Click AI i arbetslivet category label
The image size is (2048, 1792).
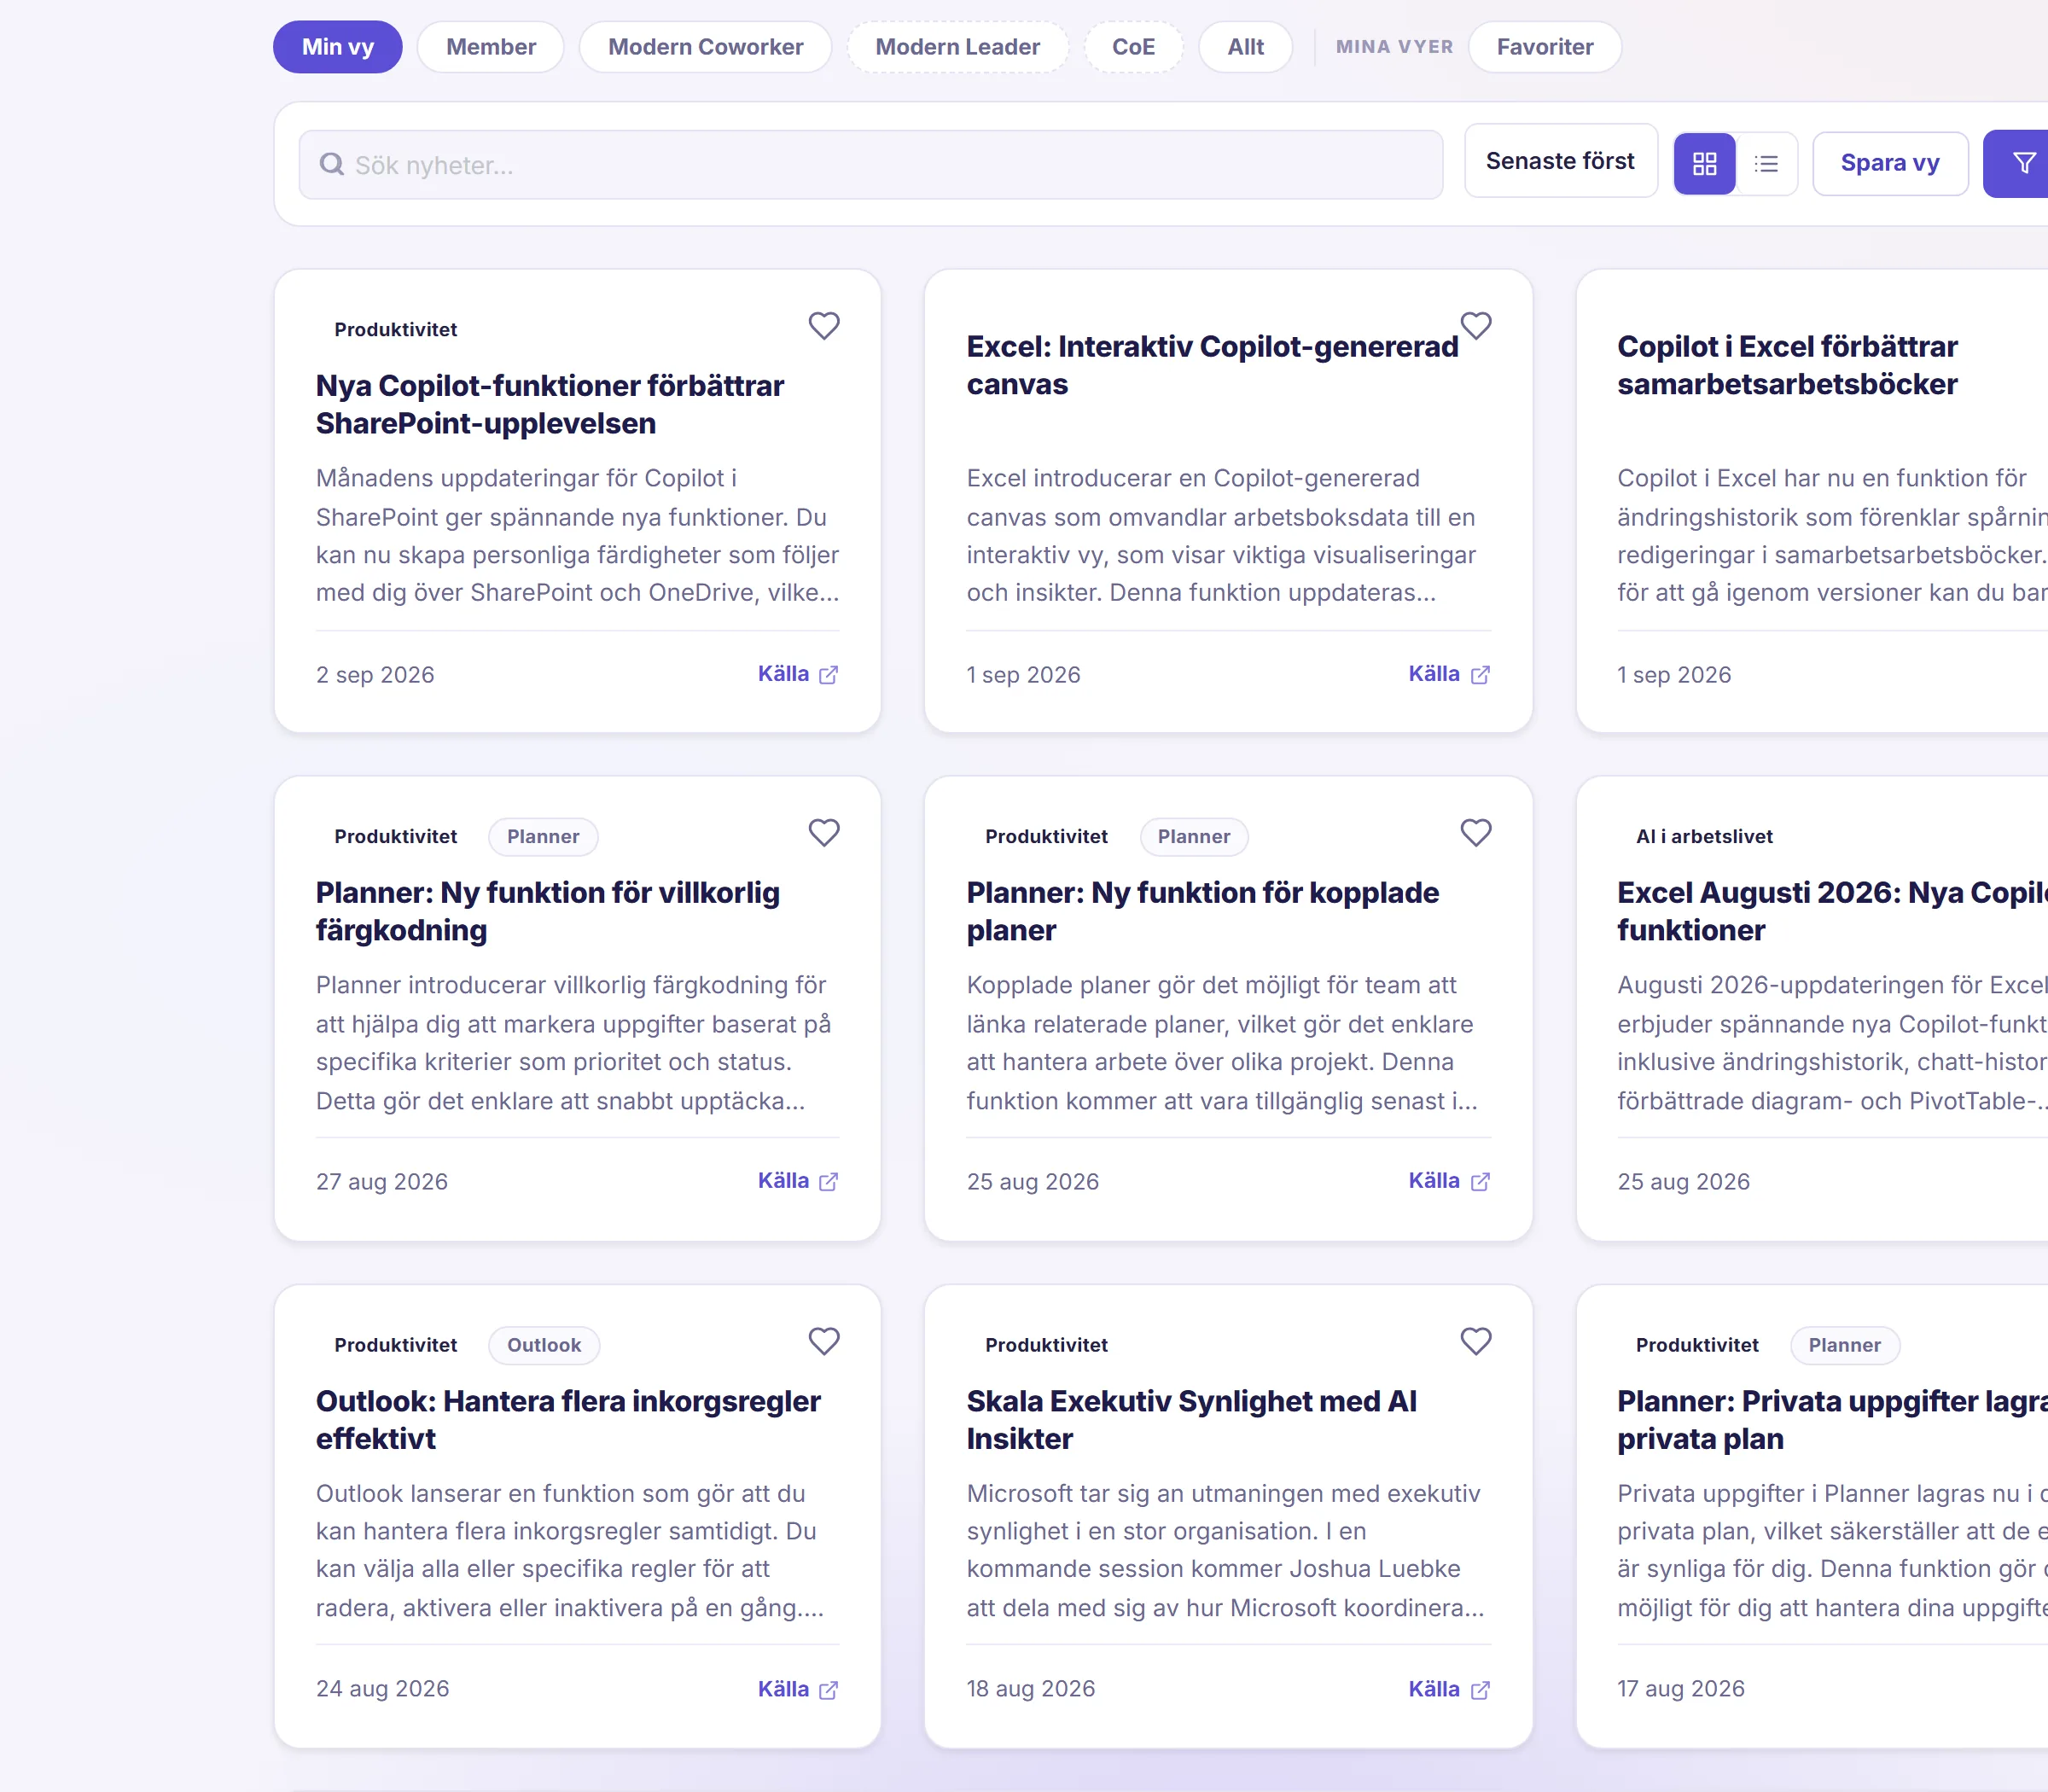click(x=1704, y=837)
